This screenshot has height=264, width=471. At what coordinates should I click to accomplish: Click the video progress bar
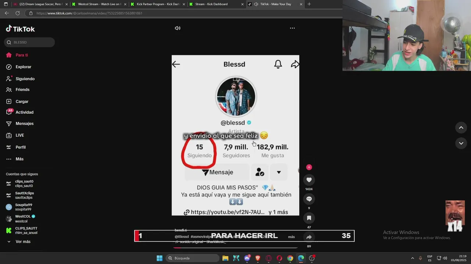click(235, 247)
